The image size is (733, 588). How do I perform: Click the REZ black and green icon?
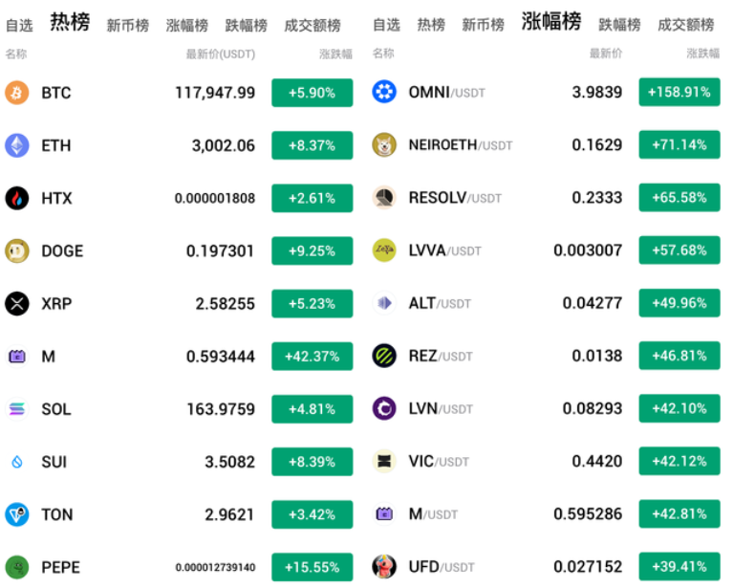click(x=384, y=356)
